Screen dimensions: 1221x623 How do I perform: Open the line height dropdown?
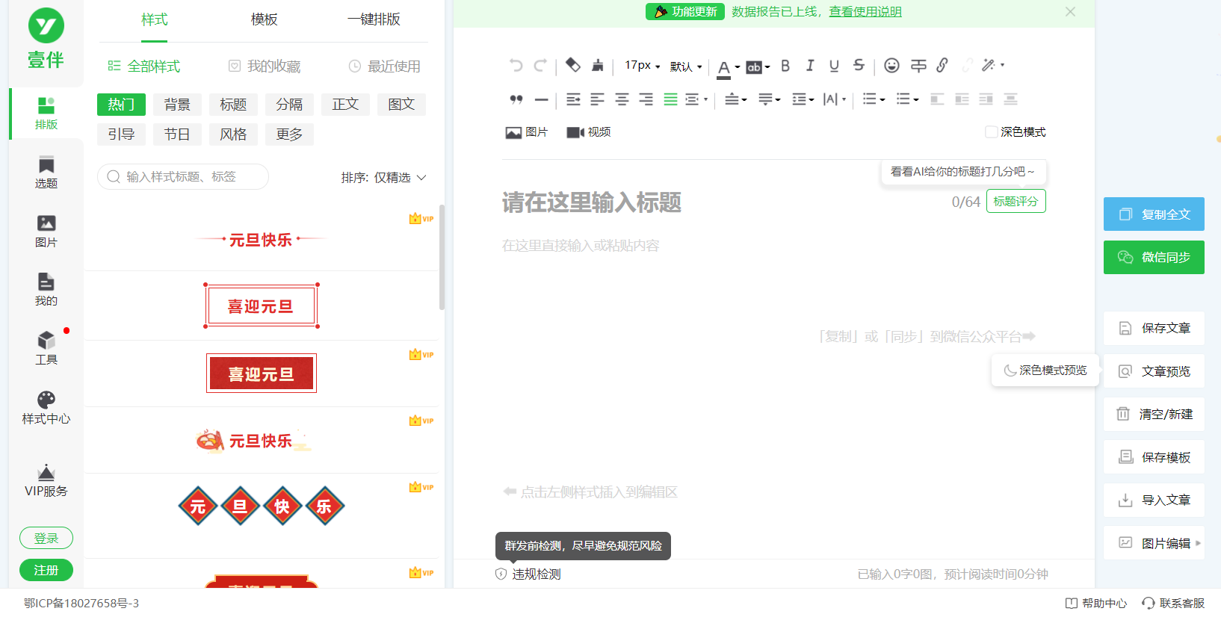[x=803, y=99]
